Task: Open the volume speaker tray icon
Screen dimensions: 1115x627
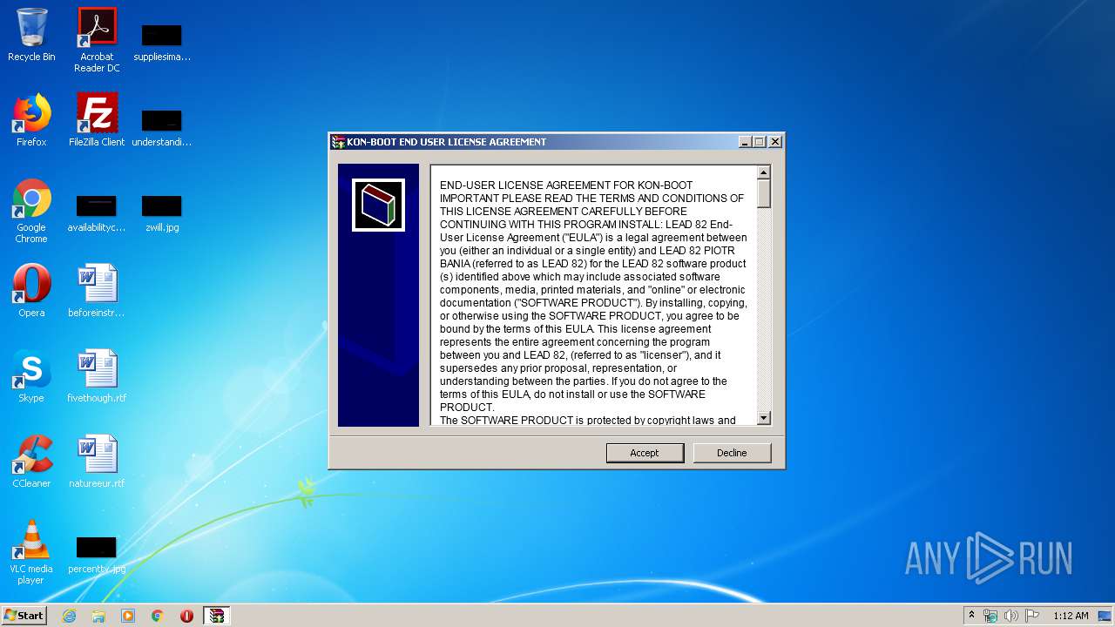Action: pyautogui.click(x=1010, y=616)
